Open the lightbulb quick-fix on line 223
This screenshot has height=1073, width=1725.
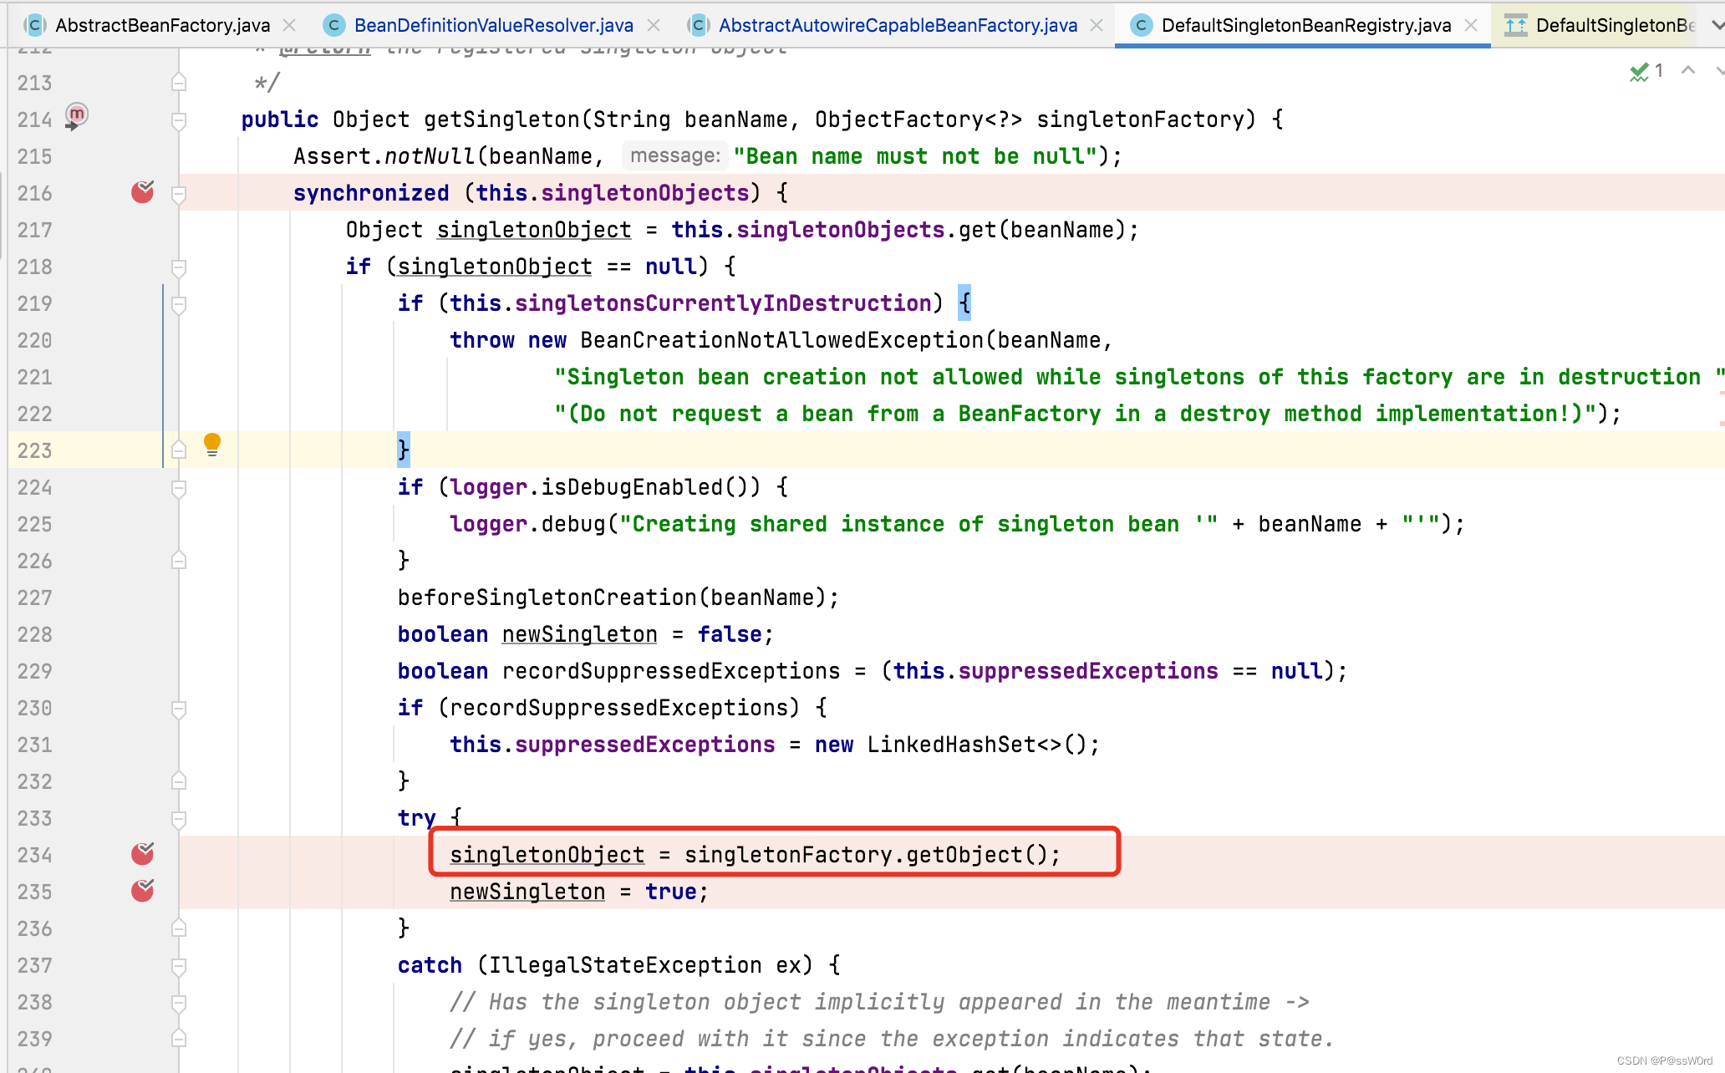[x=212, y=445]
